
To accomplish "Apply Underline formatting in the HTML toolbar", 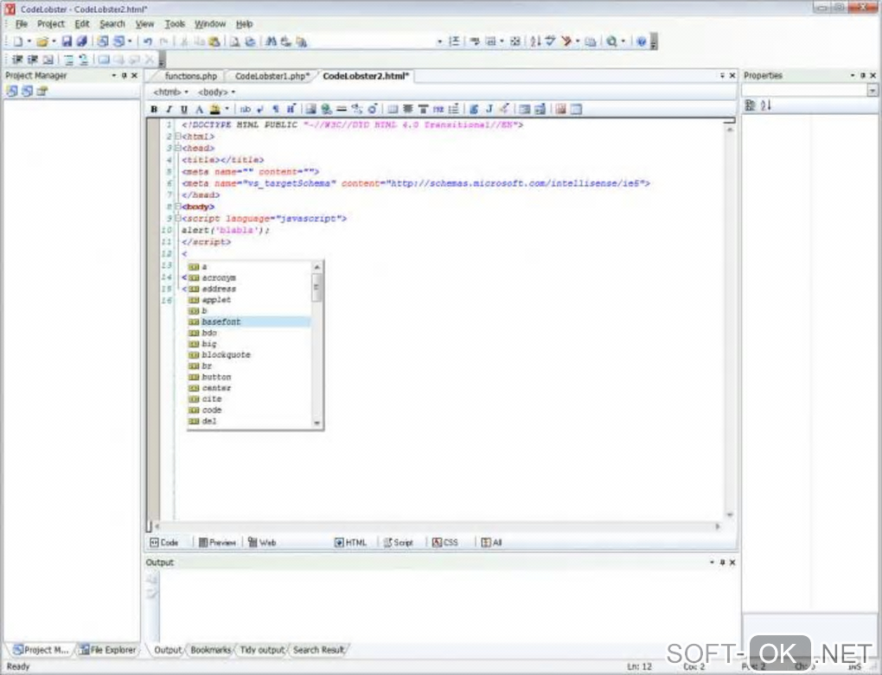I will point(184,109).
